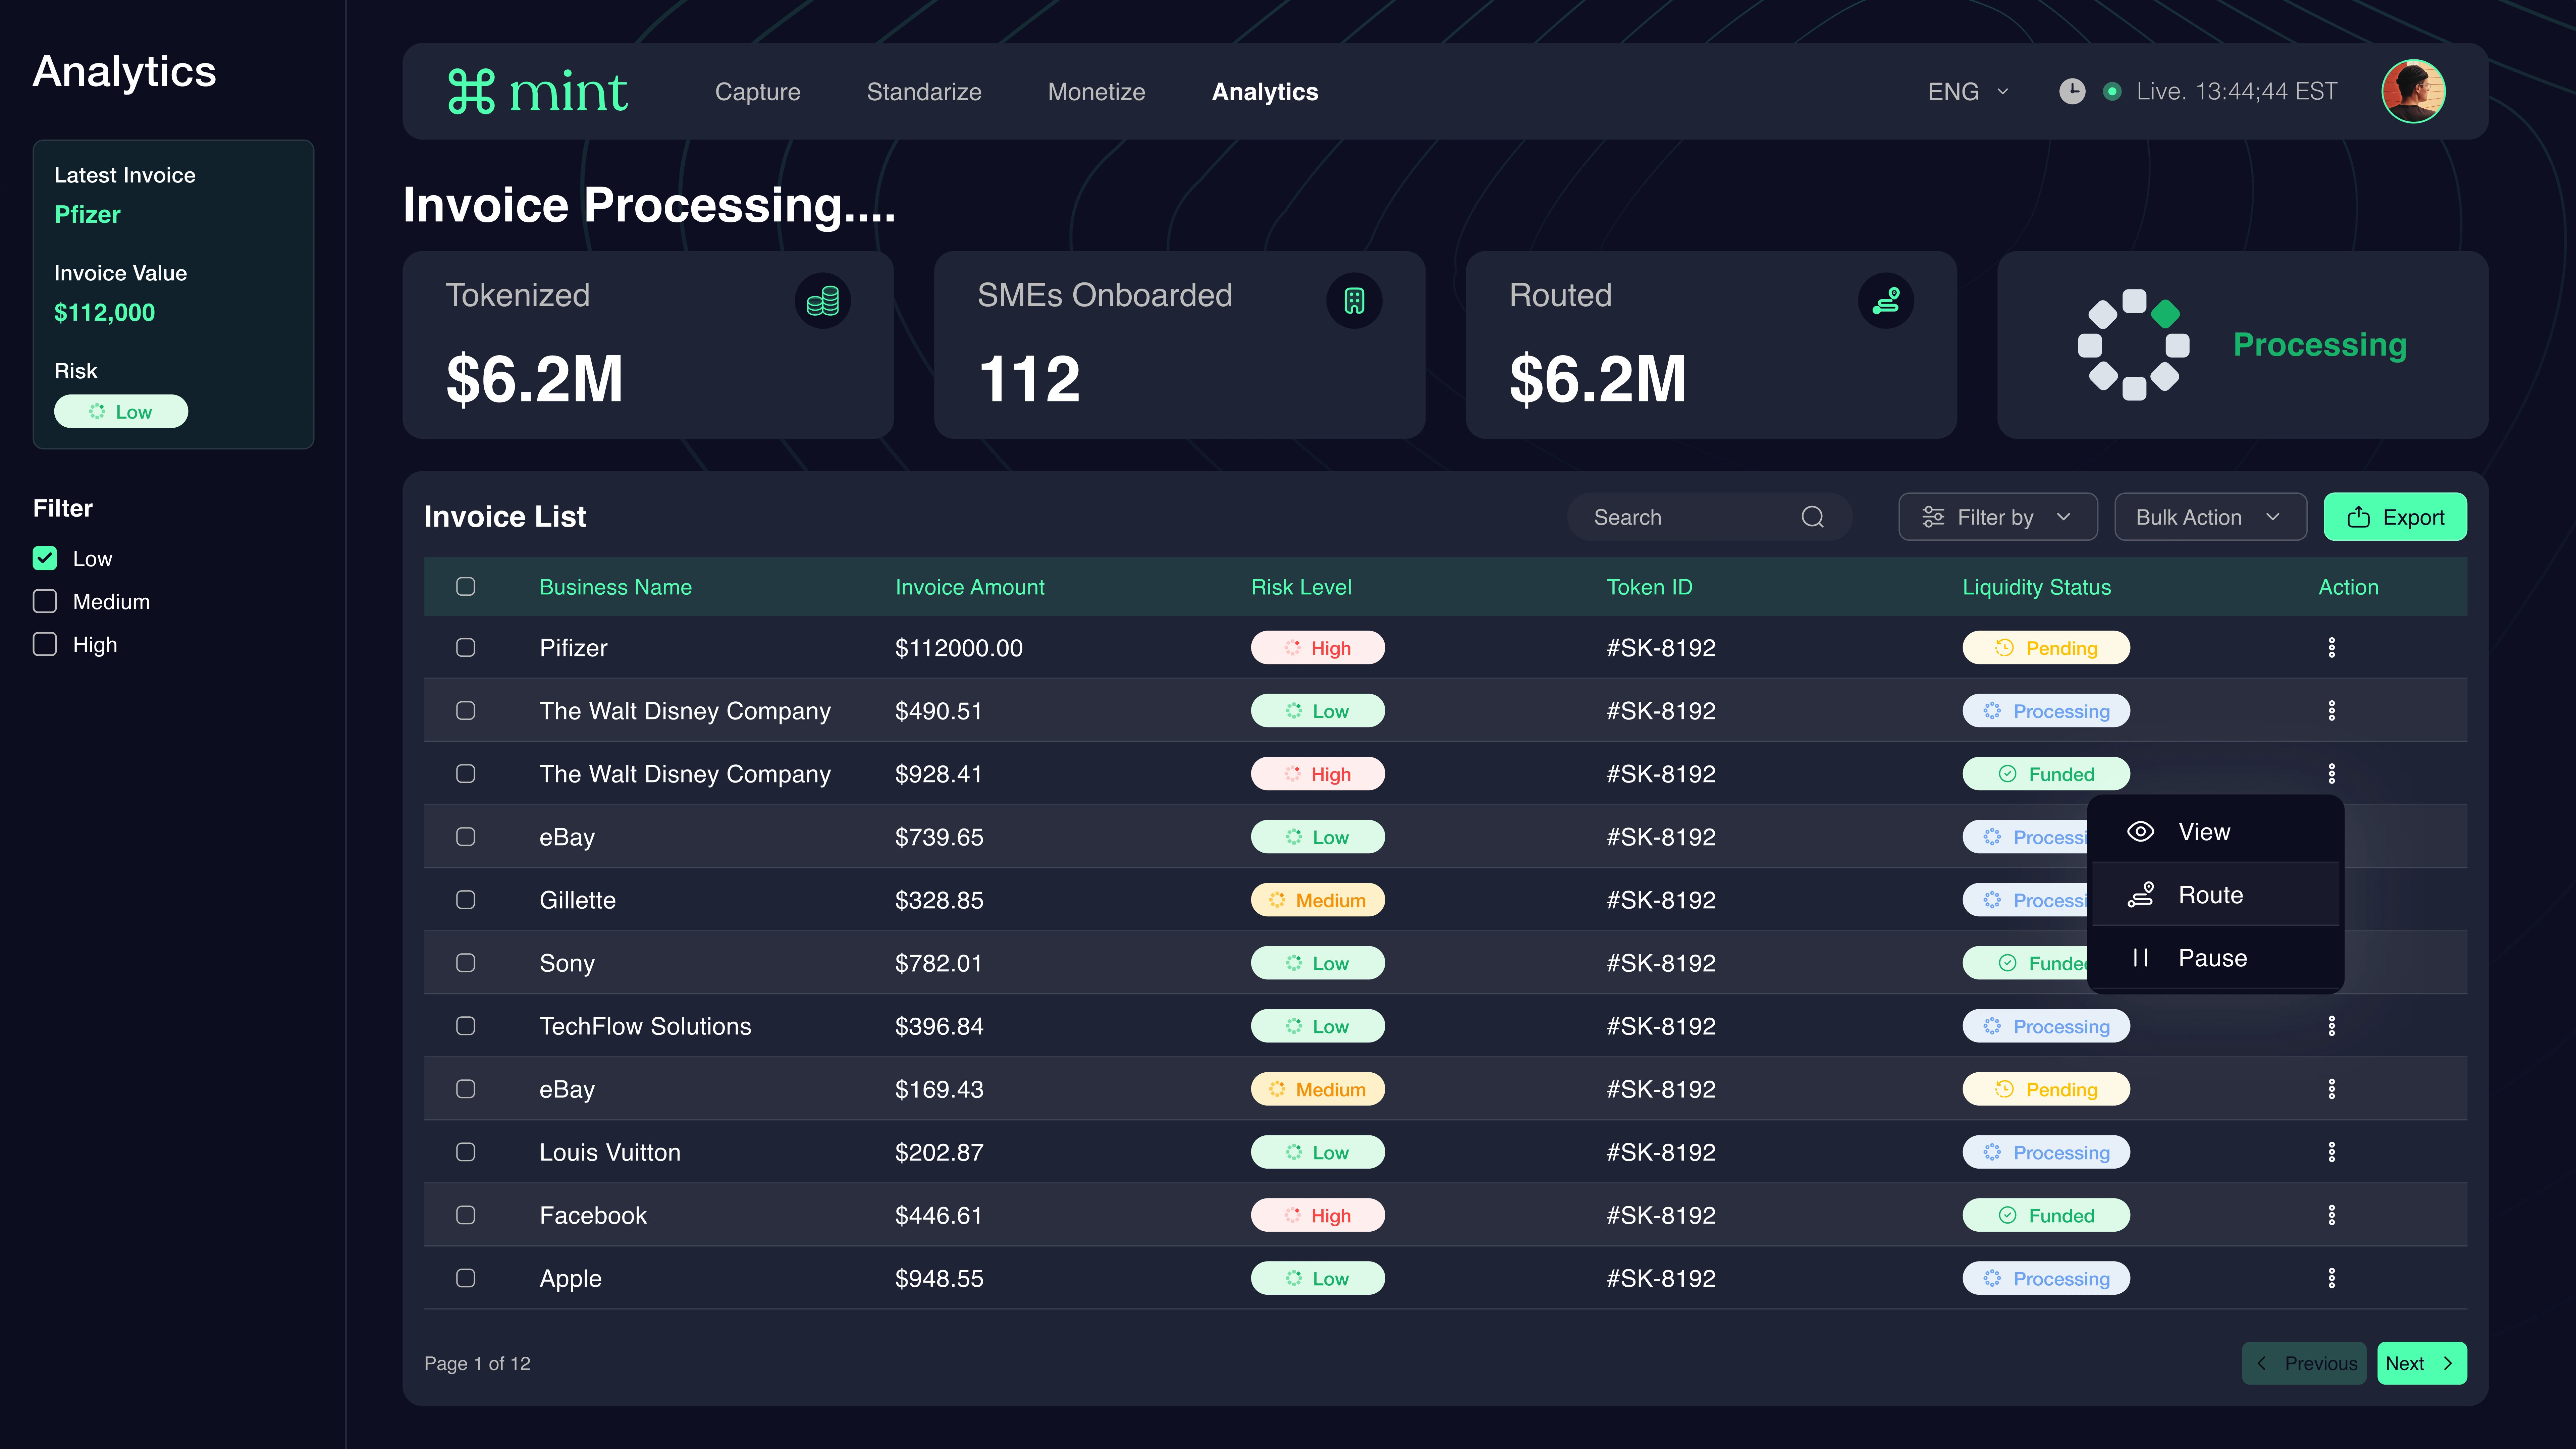2576x1449 pixels.
Task: Uncheck the Low filter checkbox
Action: click(x=45, y=558)
